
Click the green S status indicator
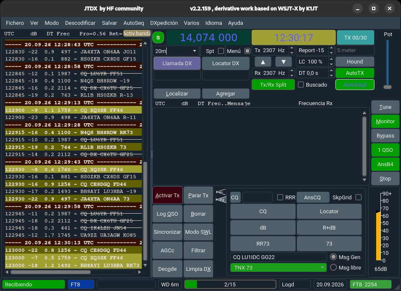[158, 38]
